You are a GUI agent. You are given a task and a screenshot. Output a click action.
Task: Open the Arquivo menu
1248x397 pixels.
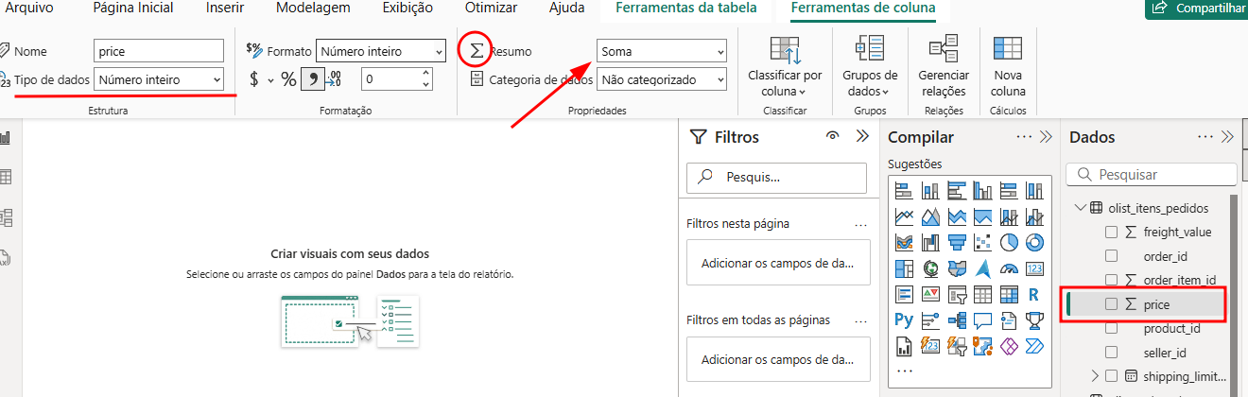[30, 9]
